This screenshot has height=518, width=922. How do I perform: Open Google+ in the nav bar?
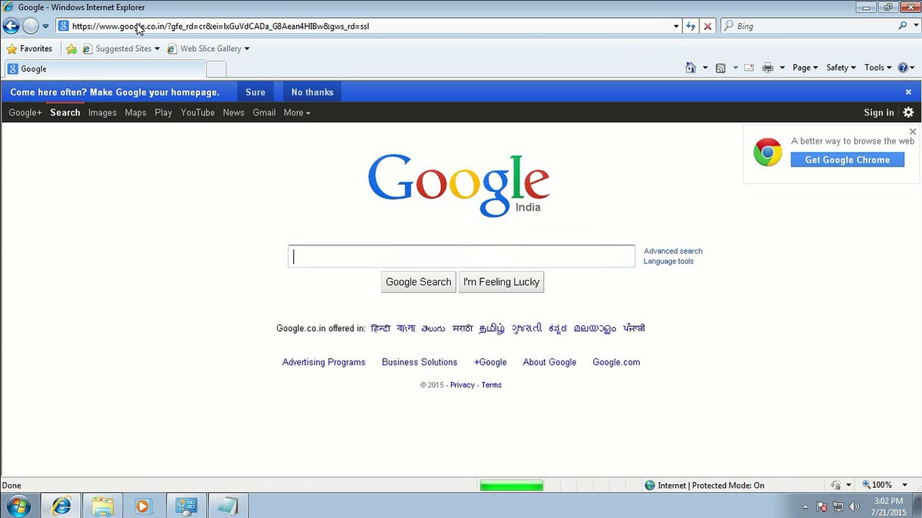pos(25,113)
